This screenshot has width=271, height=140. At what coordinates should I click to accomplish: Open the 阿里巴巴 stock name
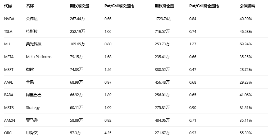34,95
